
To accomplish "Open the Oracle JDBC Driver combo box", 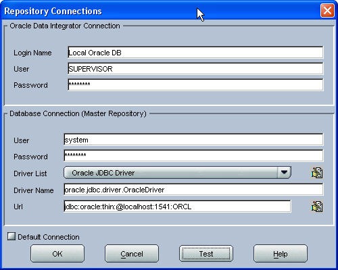I will click(x=178, y=173).
